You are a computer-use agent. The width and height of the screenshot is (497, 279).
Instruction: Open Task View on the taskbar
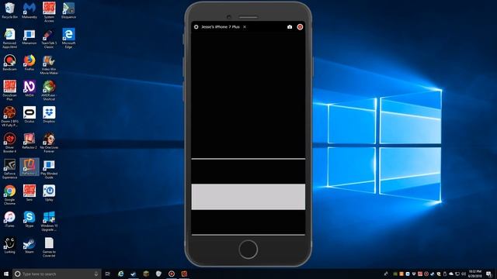click(108, 274)
